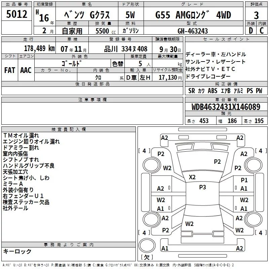Select inspector note TMオイル漏れ
The width and height of the screenshot is (269, 269).
[21, 136]
